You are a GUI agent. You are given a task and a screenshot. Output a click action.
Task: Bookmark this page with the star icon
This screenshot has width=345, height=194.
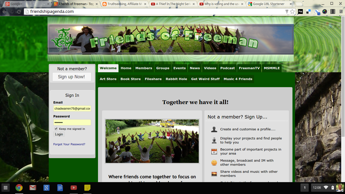tap(292, 11)
